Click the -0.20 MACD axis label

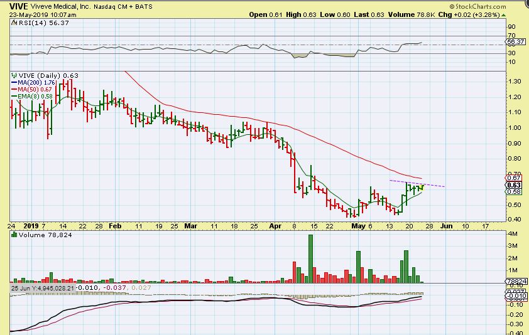(515, 314)
